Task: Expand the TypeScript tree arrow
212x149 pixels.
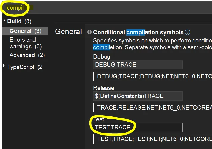Action: tap(4, 66)
